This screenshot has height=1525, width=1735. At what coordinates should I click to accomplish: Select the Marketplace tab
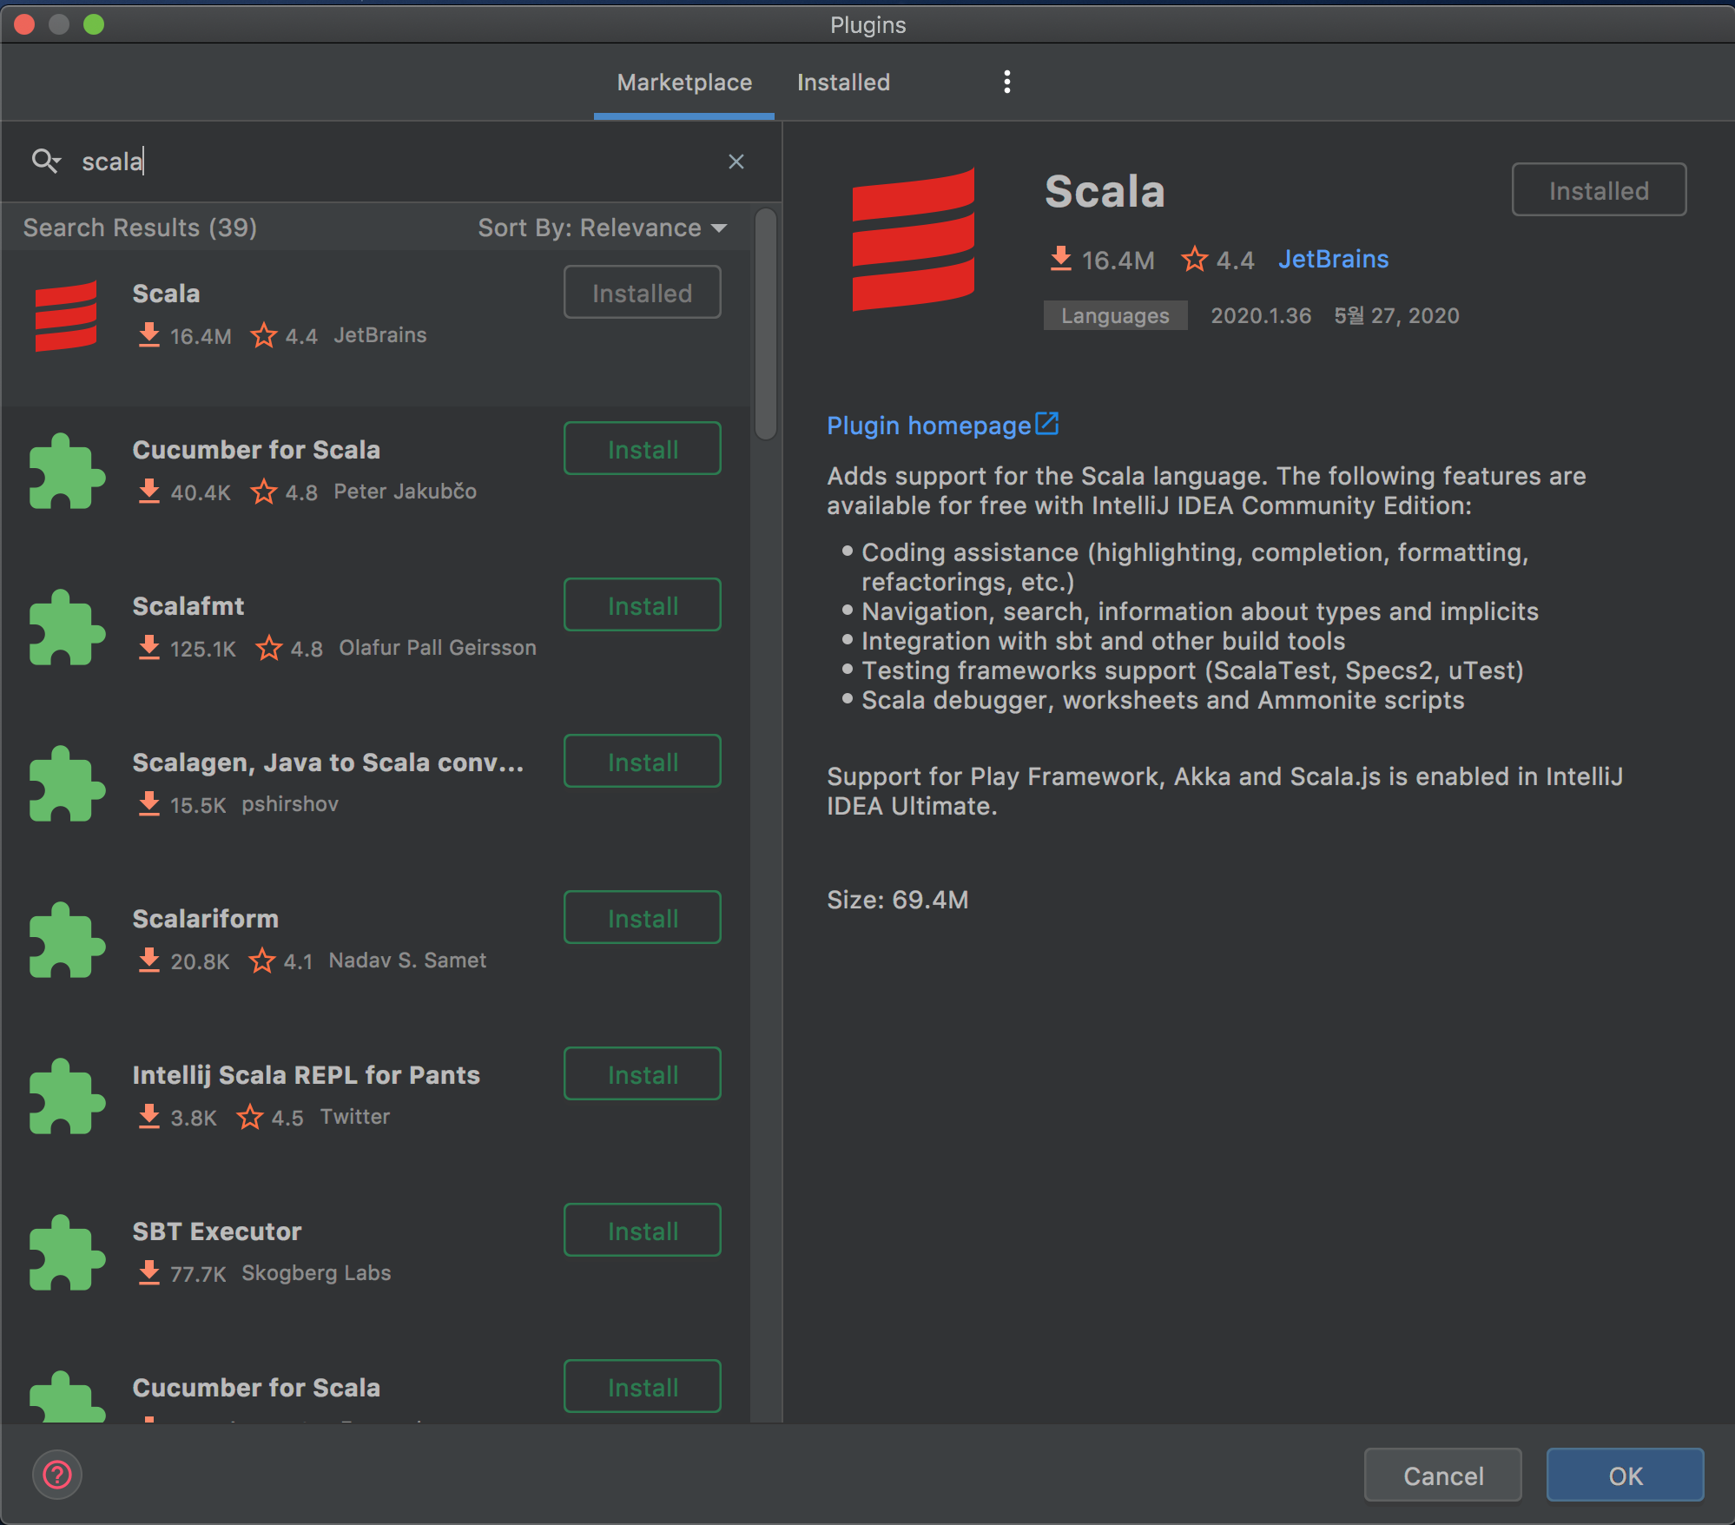click(x=684, y=83)
